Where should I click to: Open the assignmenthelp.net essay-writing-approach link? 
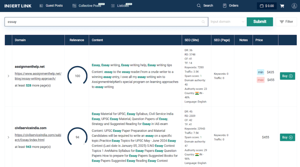(38, 76)
